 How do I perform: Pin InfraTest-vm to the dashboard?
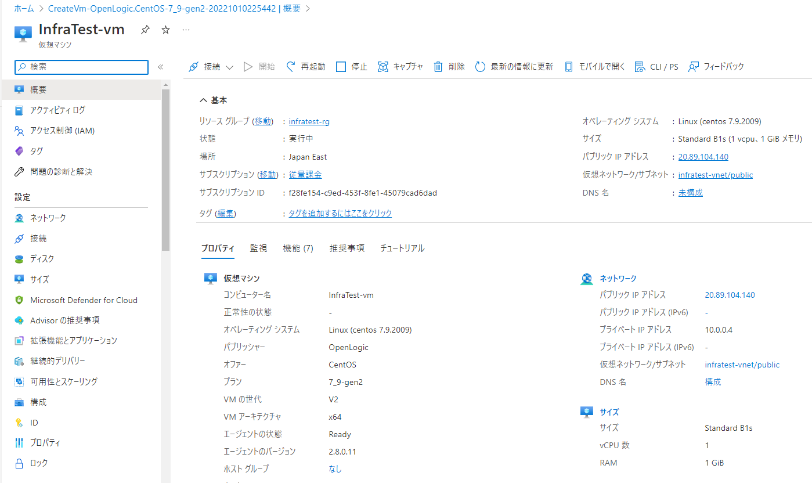click(145, 30)
